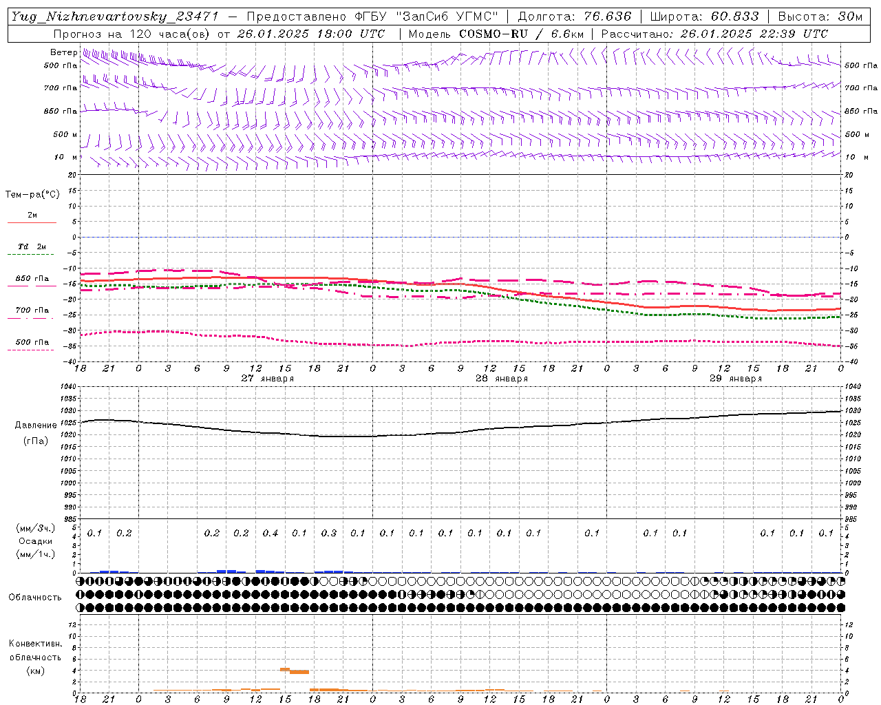881x705 pixels.
Task: Click the pink dotted 500 гПа temperature curve
Action: pyautogui.click(x=460, y=342)
